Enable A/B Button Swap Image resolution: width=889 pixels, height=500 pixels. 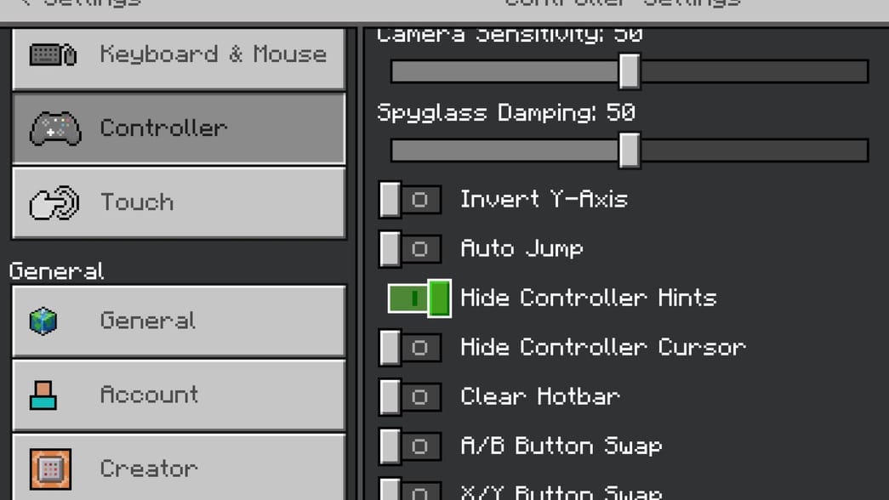(410, 446)
